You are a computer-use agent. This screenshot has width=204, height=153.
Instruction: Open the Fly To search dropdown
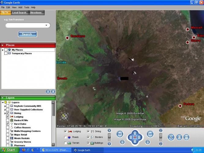click(46, 26)
